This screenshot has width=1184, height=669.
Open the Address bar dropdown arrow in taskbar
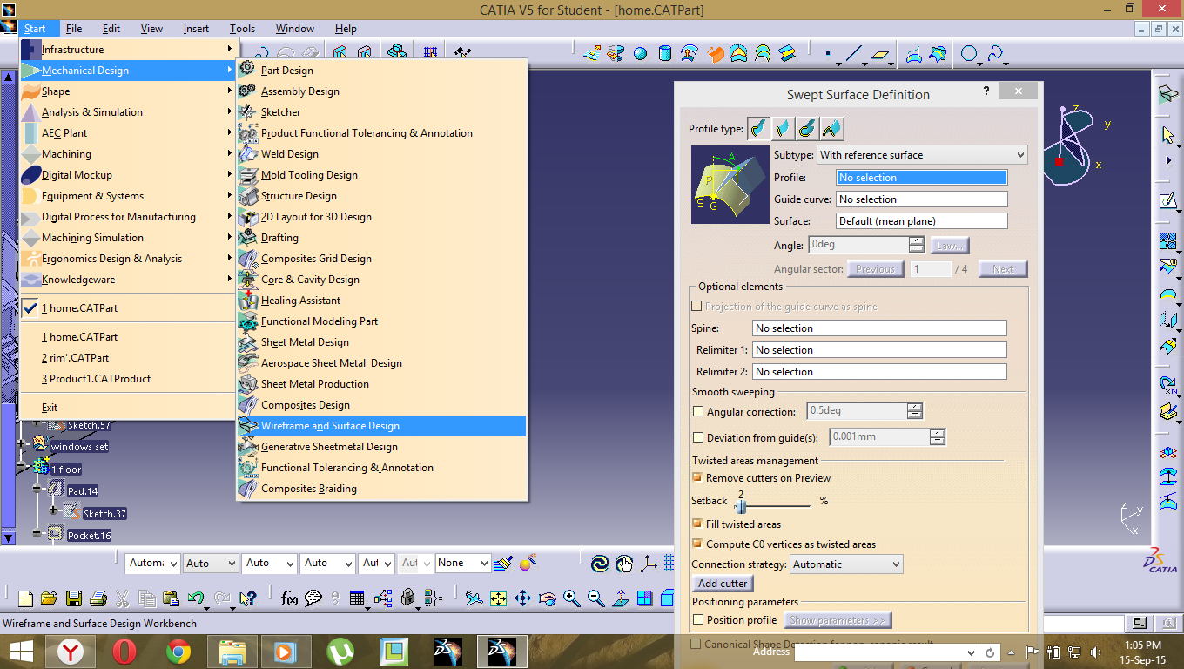(972, 652)
